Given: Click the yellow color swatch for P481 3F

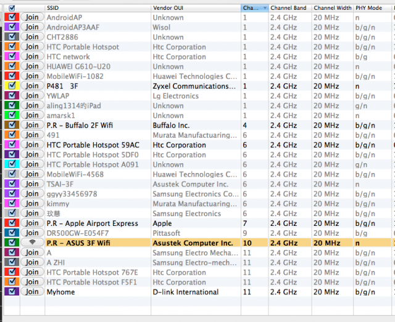Looking at the screenshot, I should [12, 86].
